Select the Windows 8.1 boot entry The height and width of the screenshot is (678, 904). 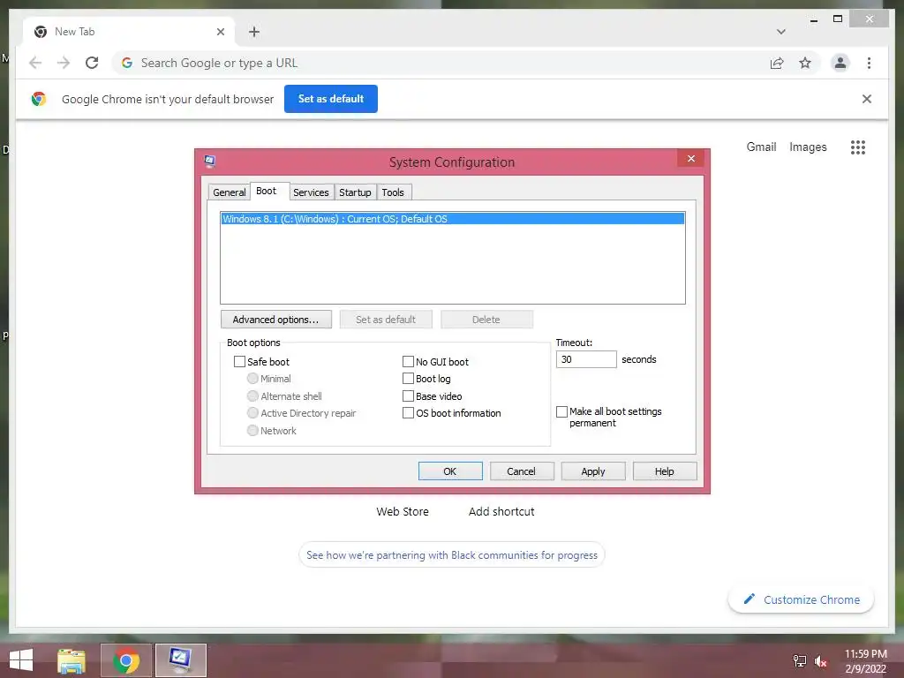coord(453,219)
